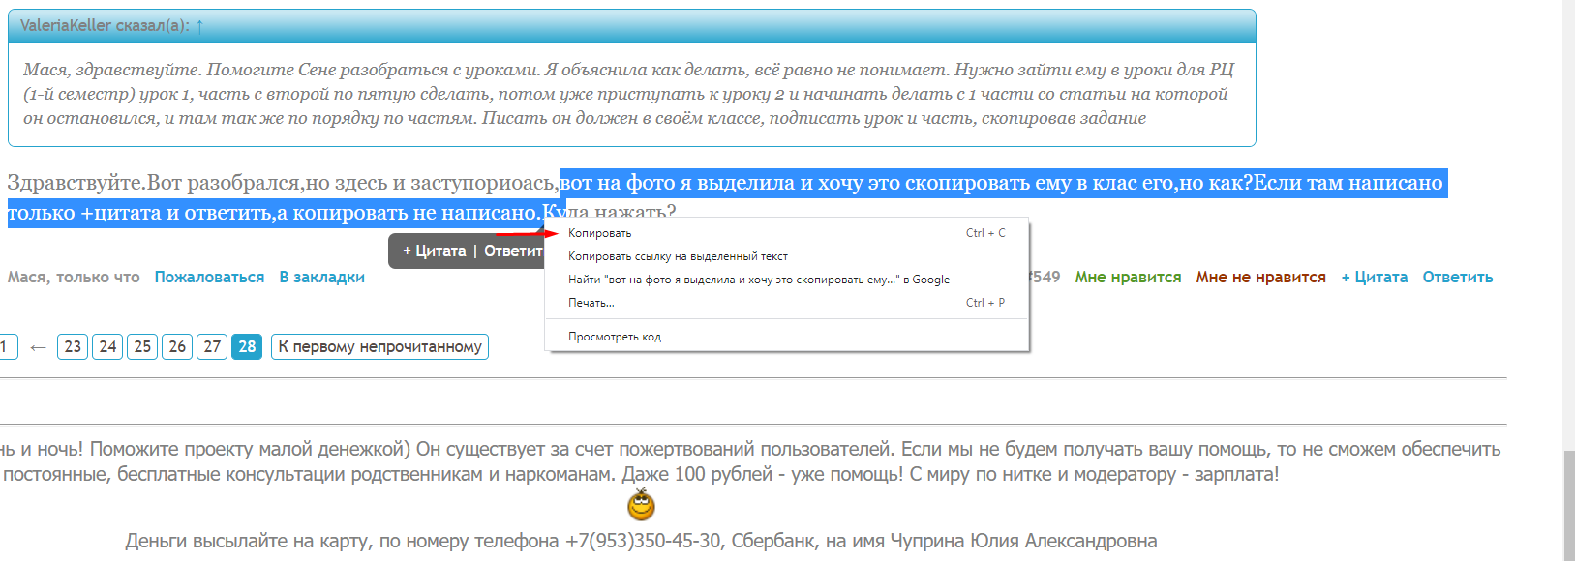Click the blue + Цитата link at right
This screenshot has width=1575, height=561.
(x=1374, y=277)
